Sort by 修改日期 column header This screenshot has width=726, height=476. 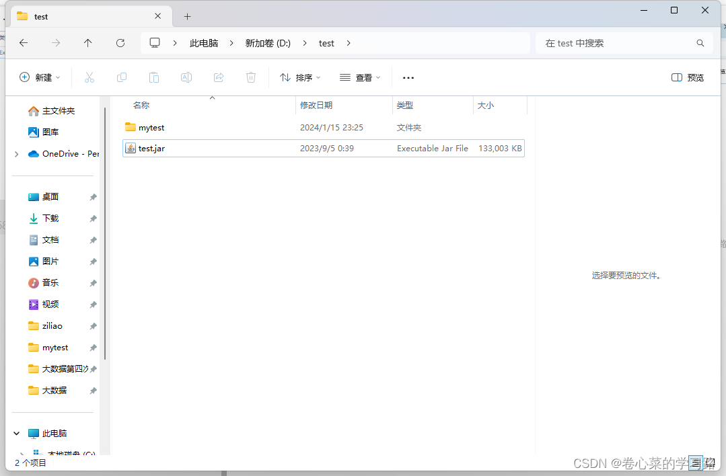click(316, 105)
